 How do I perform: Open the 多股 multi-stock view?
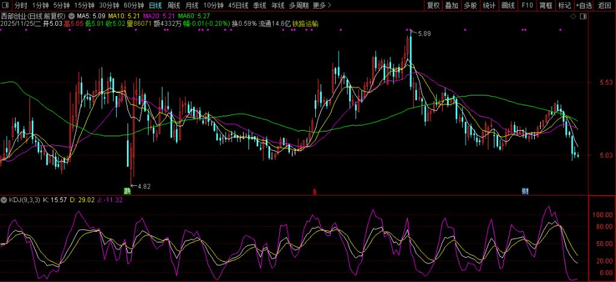470,5
